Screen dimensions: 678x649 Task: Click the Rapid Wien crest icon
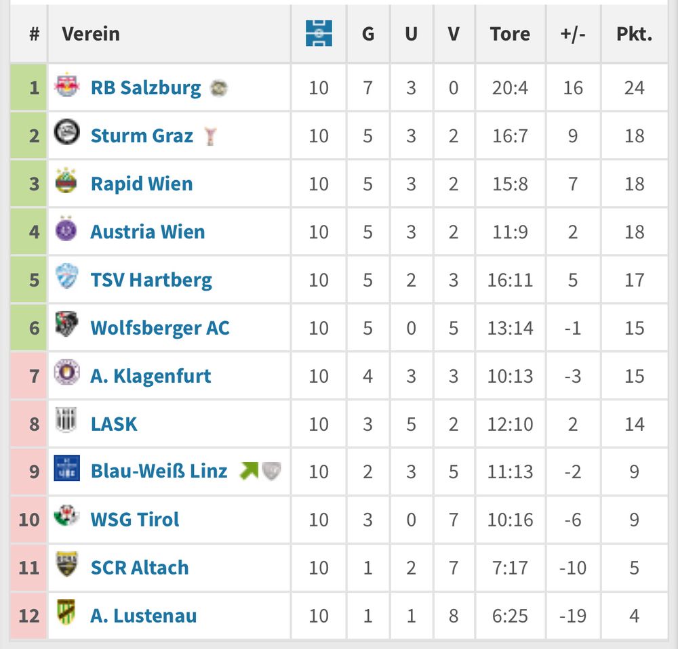click(66, 181)
